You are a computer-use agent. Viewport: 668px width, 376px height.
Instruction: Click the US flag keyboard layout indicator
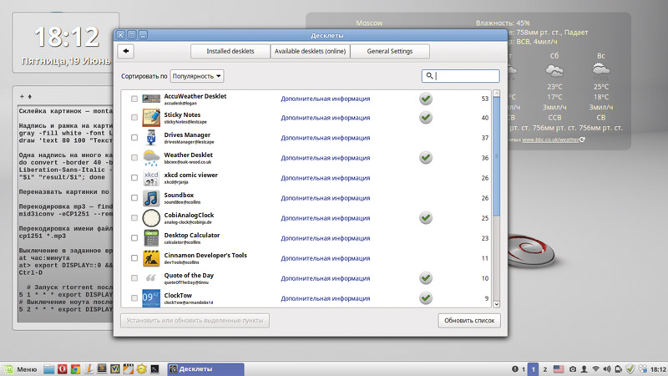tap(559, 368)
